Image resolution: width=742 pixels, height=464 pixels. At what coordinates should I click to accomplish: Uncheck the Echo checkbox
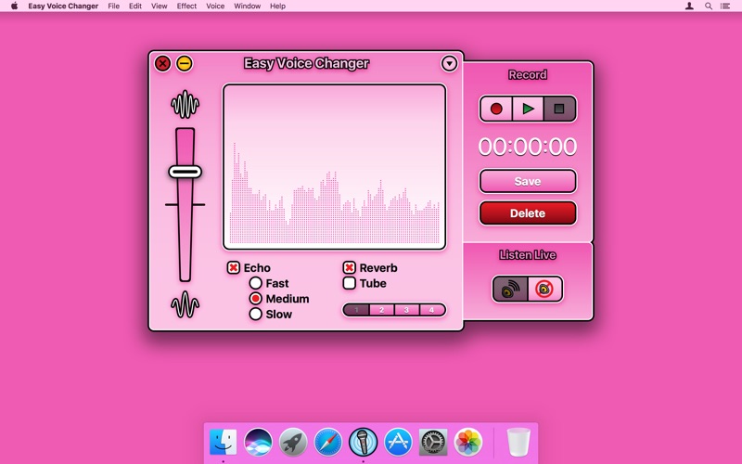pyautogui.click(x=234, y=268)
